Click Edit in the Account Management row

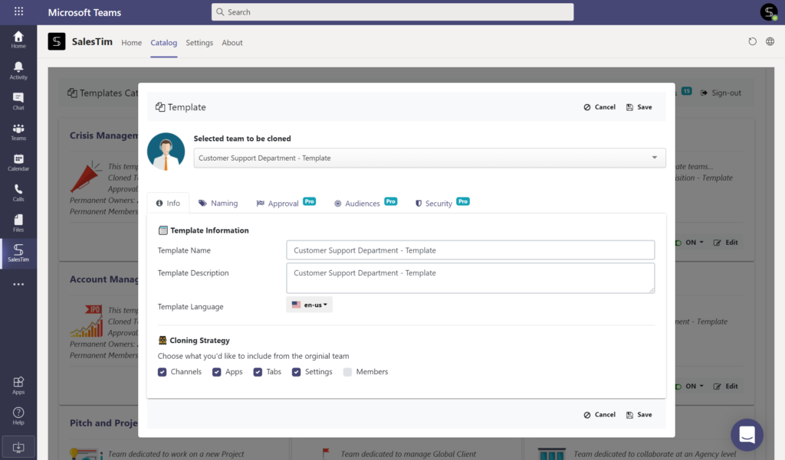pyautogui.click(x=725, y=387)
